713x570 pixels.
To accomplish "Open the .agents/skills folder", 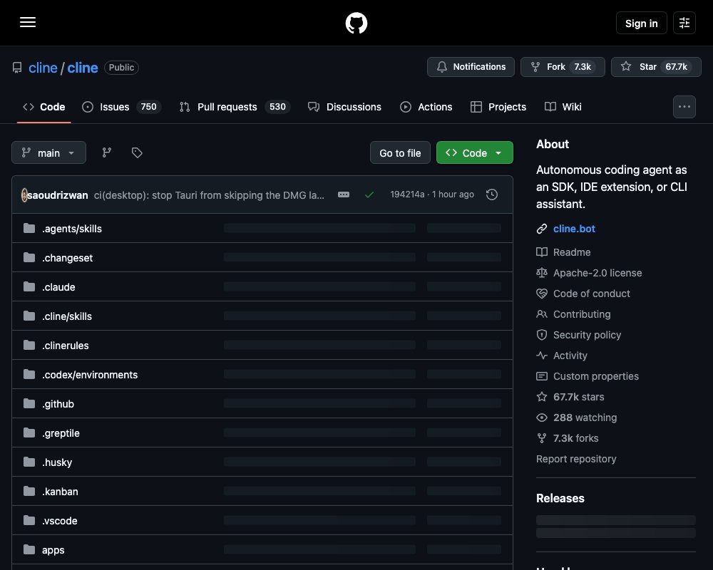I will tap(72, 229).
